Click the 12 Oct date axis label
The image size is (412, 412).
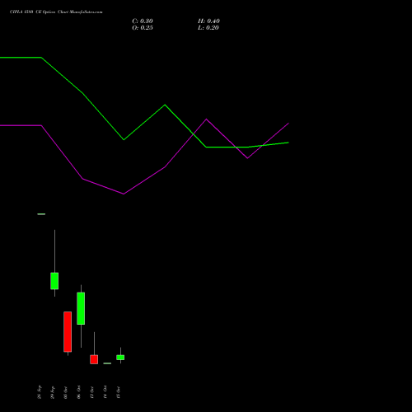92,392
